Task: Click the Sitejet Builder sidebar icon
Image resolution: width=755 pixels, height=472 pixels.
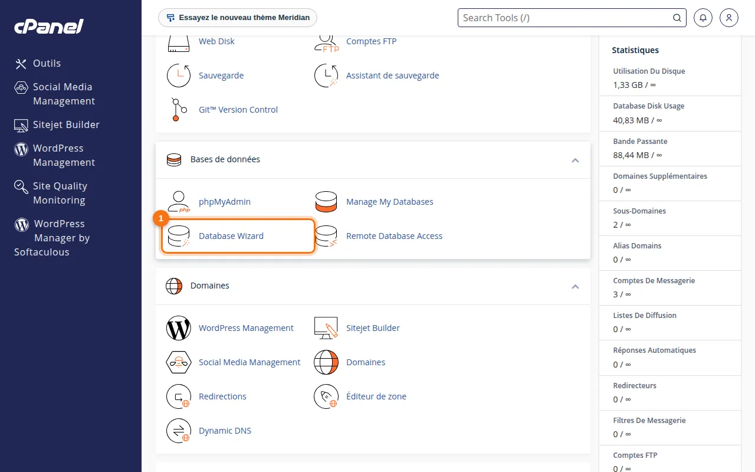Action: [x=21, y=125]
